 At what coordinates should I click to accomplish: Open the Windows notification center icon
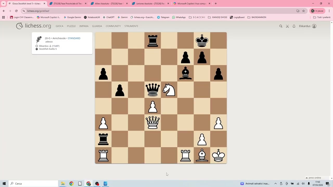coord(328,184)
